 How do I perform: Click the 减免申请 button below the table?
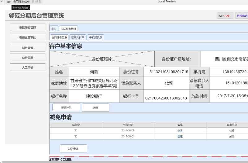pos(73,148)
